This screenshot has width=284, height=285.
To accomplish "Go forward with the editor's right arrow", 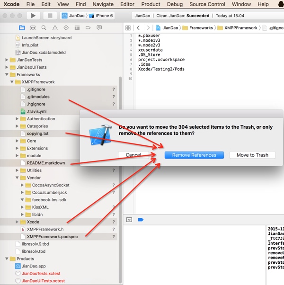I will coord(148,27).
